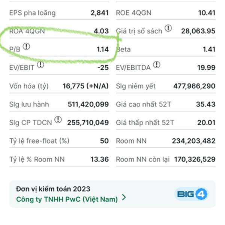Tap the Giá cao nhất 52T label

pos(143,104)
